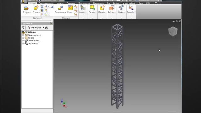201x113 pixels.
Task: Click the copy components icon right of pattern icon
Action: coord(46,7)
